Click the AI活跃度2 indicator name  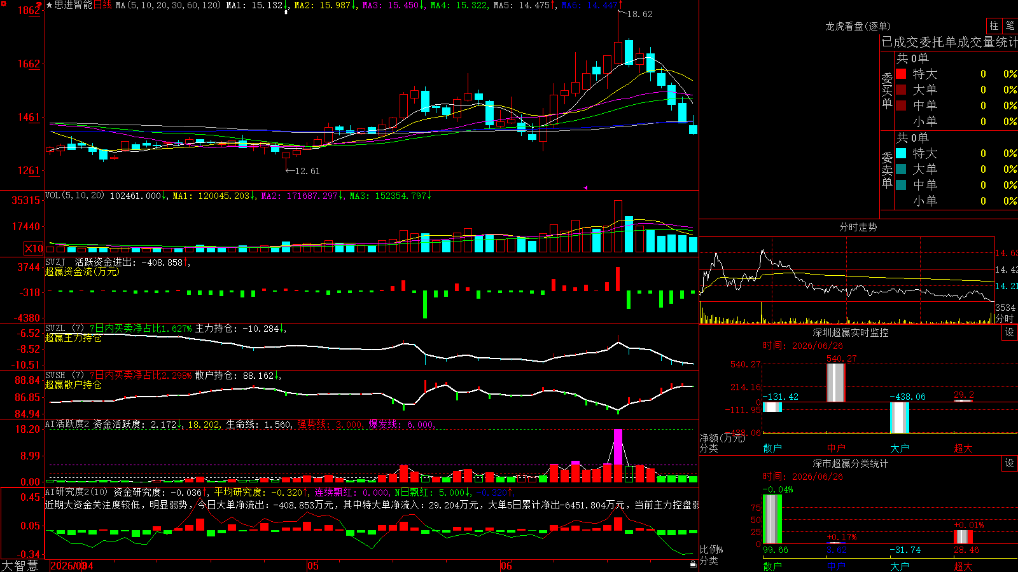click(x=67, y=424)
